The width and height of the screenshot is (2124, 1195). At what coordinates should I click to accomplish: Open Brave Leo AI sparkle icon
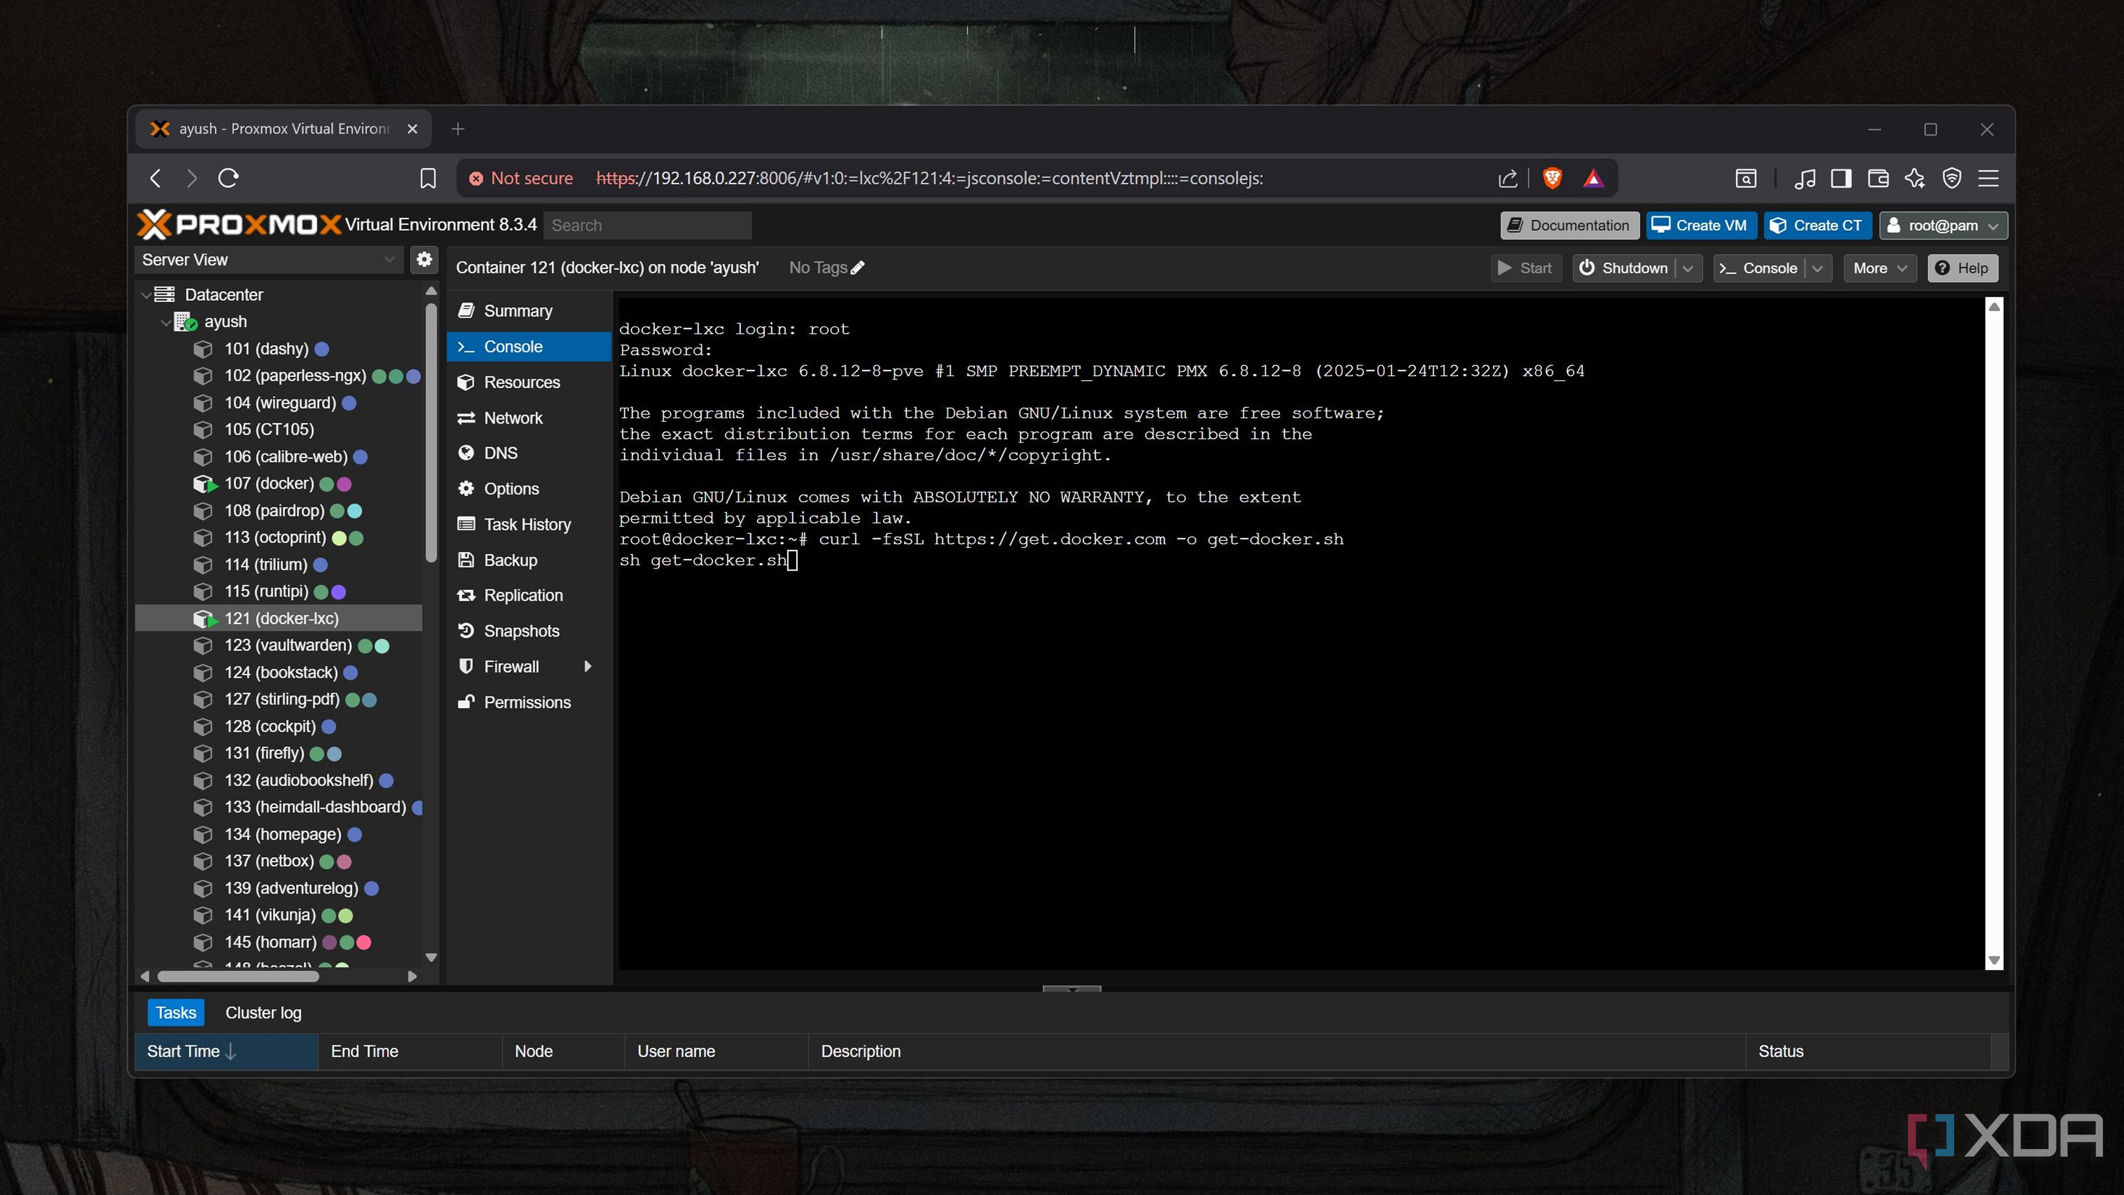coord(1914,178)
